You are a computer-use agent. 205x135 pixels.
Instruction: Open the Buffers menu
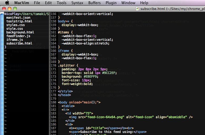click(x=94, y=3)
